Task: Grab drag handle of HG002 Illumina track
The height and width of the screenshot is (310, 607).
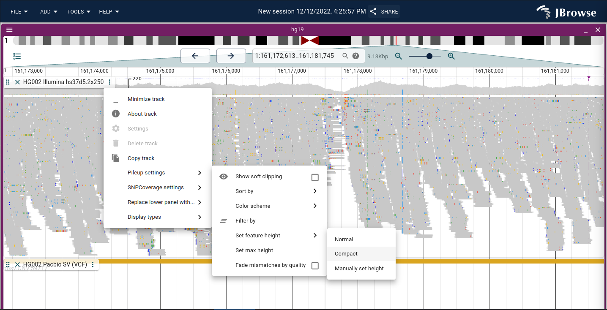Action: (8, 82)
